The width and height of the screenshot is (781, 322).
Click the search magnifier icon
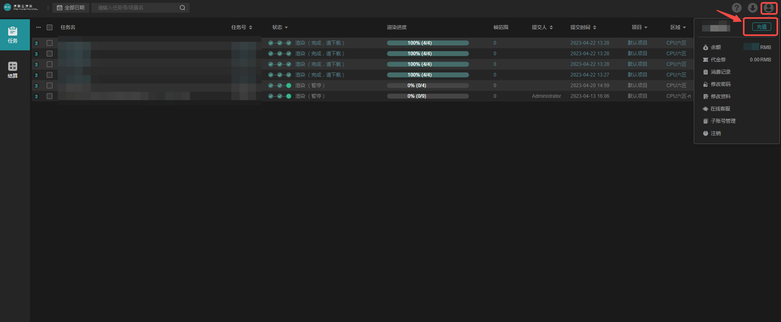tap(182, 8)
